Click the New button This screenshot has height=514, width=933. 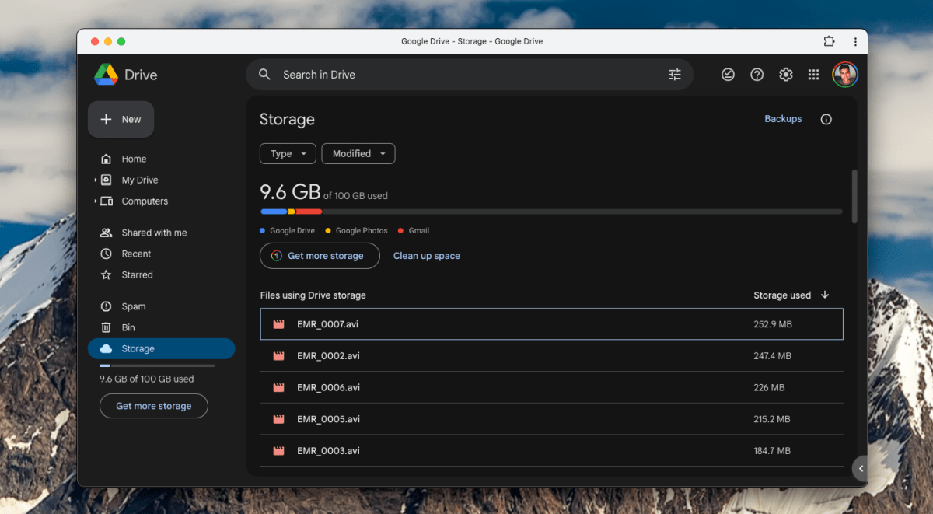121,119
